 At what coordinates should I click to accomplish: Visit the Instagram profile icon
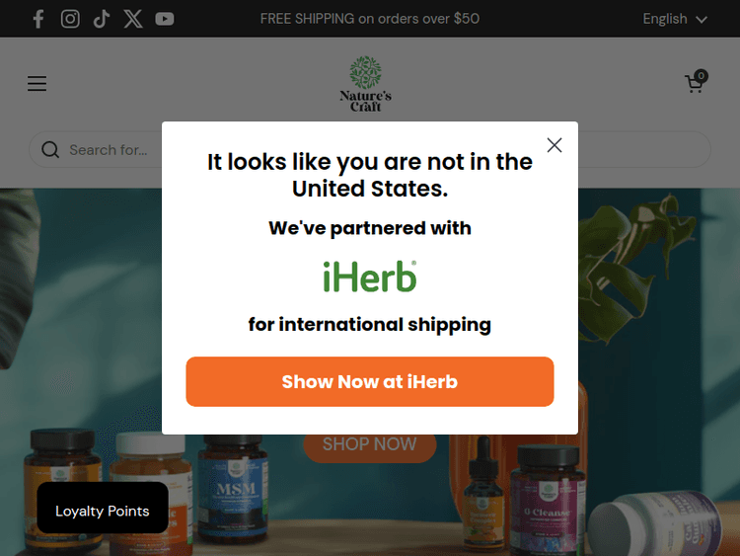[x=70, y=19]
